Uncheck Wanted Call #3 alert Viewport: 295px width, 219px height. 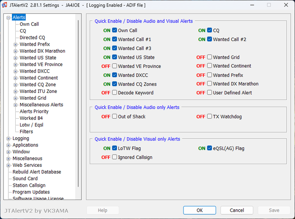[x=115, y=48]
